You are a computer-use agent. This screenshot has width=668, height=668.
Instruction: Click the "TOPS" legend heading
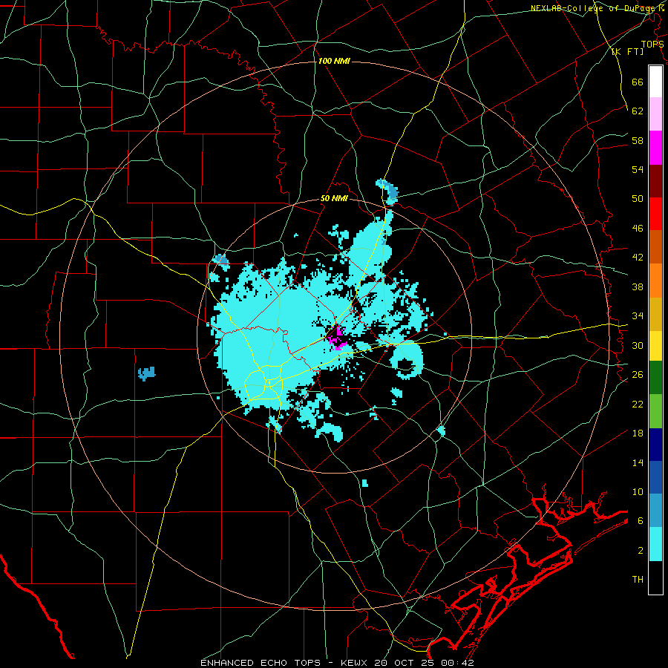pos(652,44)
